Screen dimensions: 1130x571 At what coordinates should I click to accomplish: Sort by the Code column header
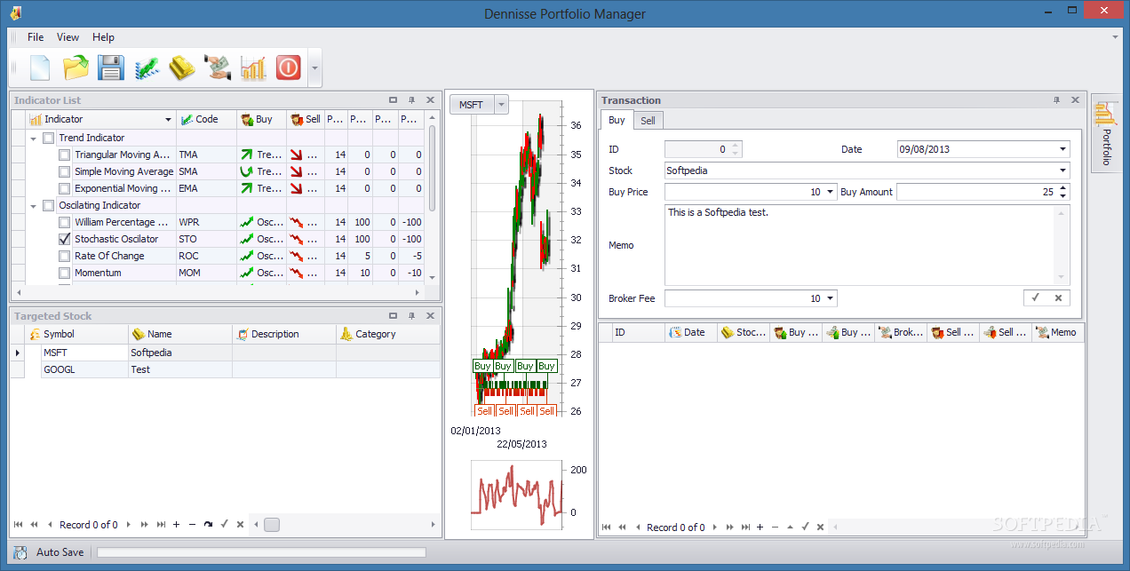click(x=206, y=119)
